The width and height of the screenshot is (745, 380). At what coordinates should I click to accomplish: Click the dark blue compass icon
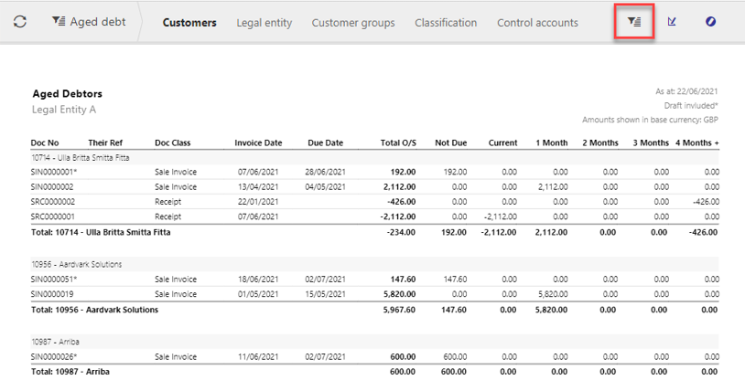click(711, 22)
